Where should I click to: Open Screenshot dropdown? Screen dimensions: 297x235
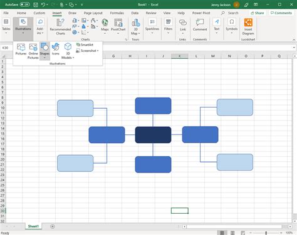click(87, 51)
